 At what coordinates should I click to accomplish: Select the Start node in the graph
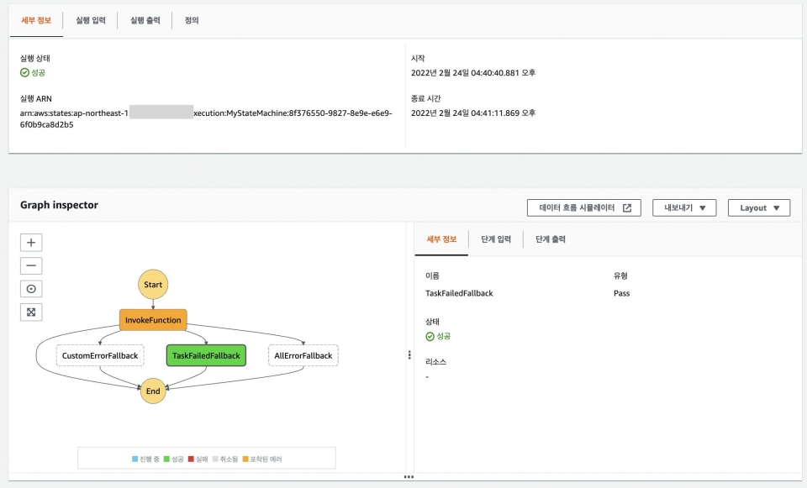point(152,284)
